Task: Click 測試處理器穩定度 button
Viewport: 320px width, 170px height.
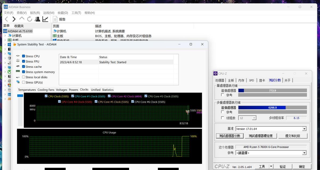Action: tap(261, 136)
